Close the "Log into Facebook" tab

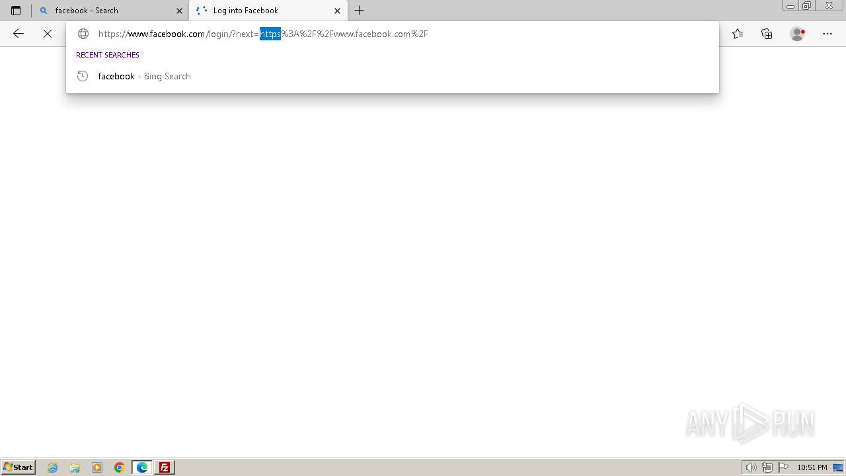pos(337,11)
